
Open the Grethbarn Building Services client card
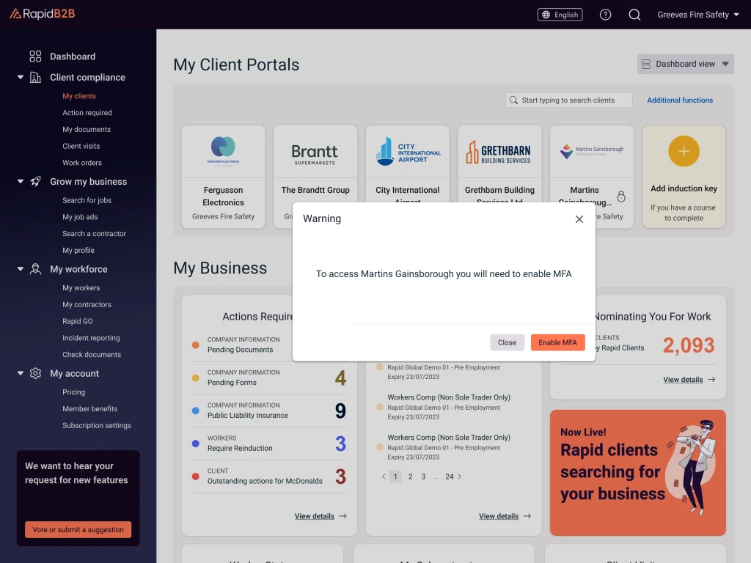(x=499, y=163)
